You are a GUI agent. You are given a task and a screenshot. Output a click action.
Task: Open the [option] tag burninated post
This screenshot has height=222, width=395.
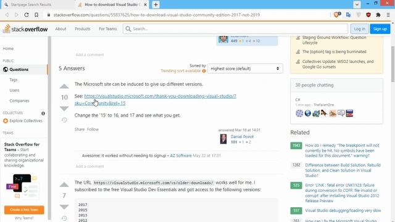click(335, 52)
